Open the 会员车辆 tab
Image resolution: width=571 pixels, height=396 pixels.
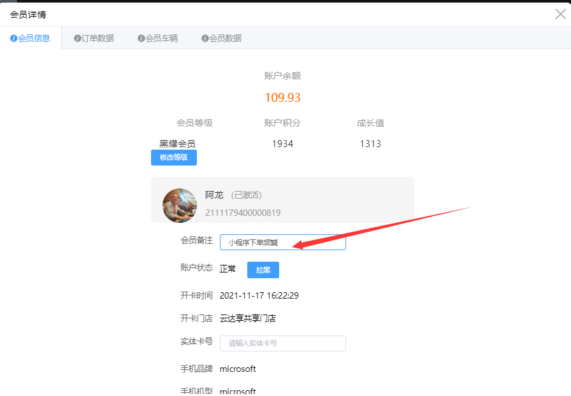click(x=157, y=38)
